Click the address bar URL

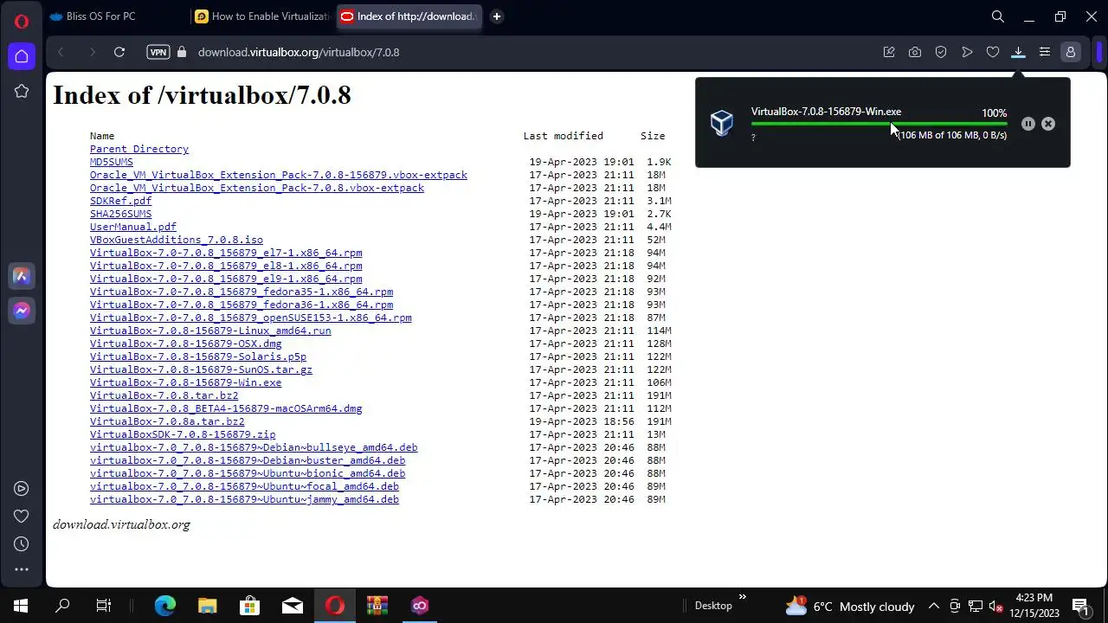click(299, 52)
